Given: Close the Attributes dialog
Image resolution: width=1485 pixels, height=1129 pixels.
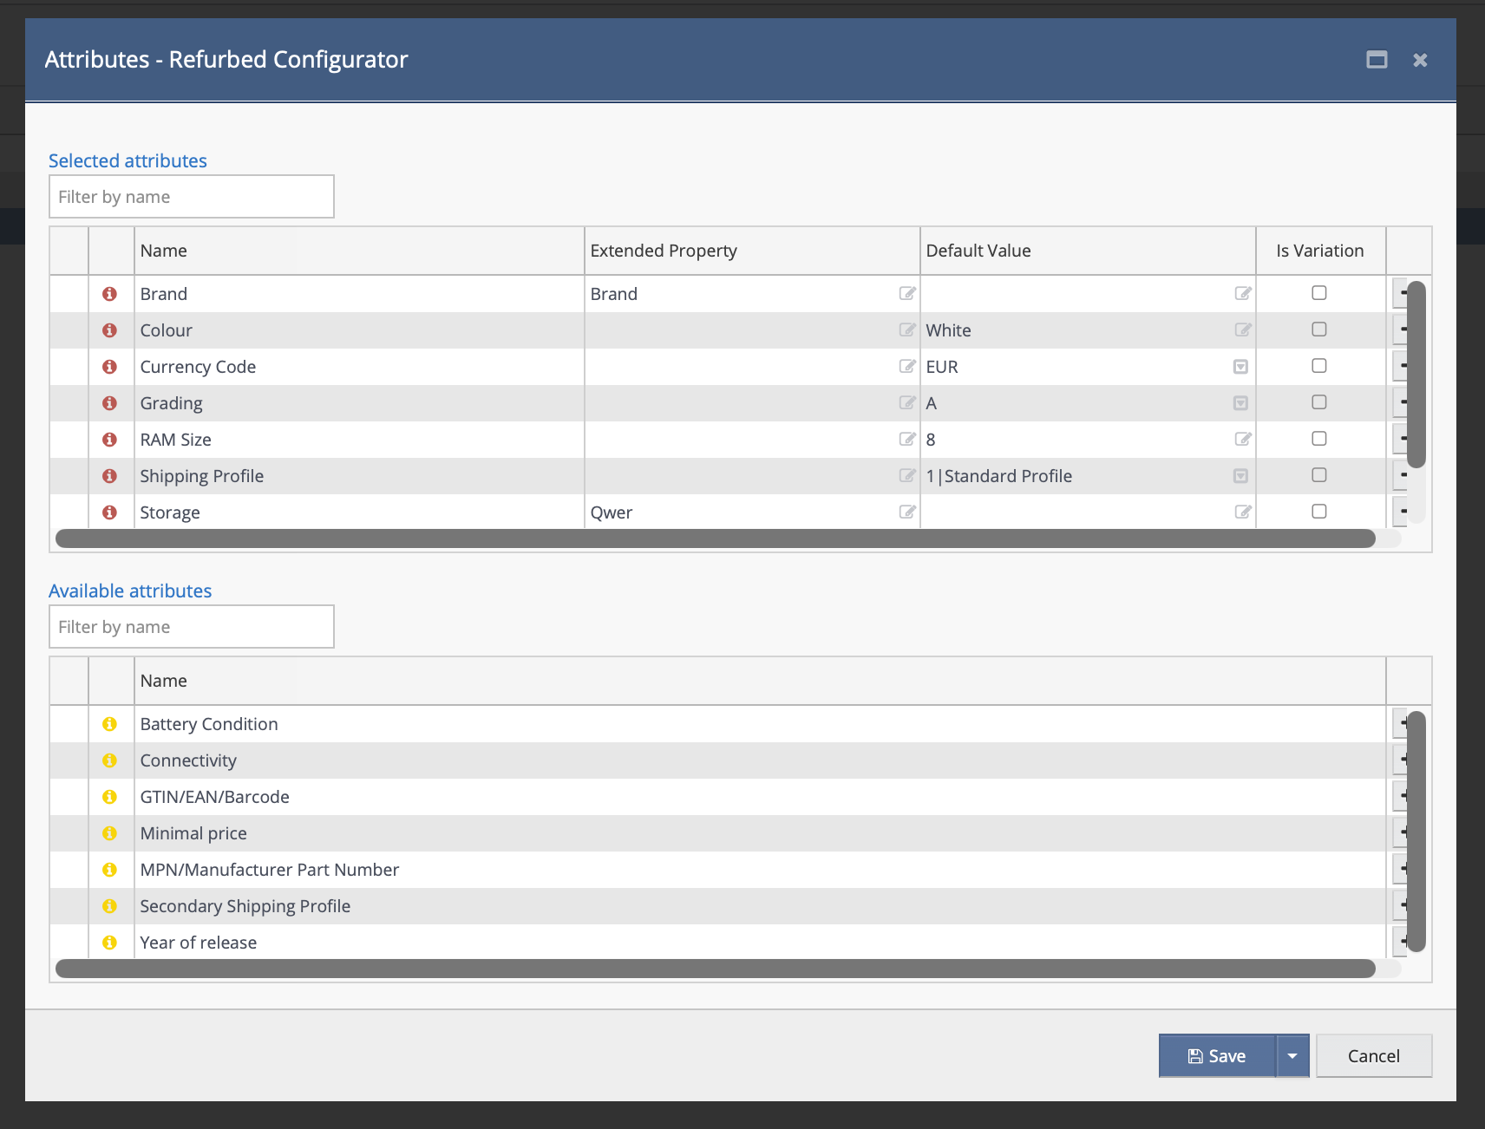Looking at the screenshot, I should coord(1420,60).
